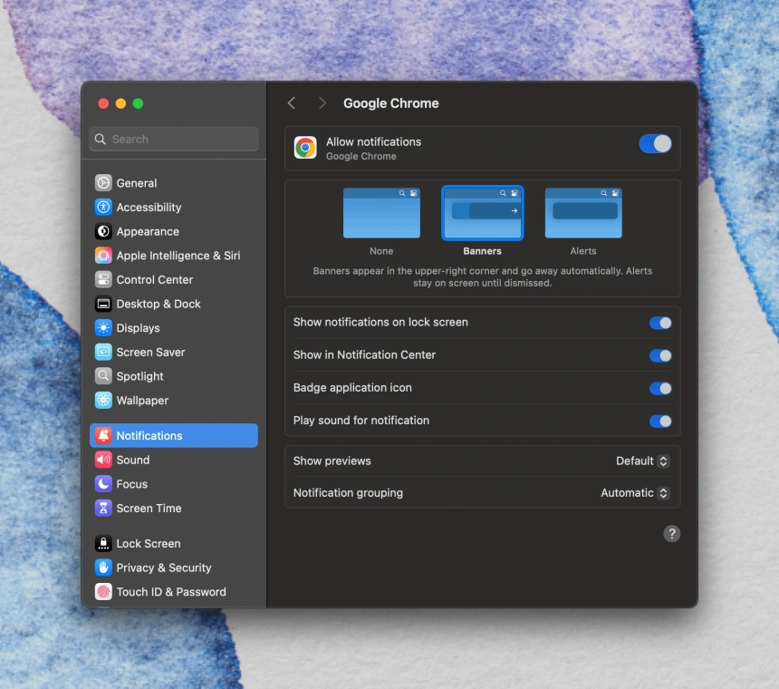This screenshot has width=779, height=689.
Task: Disable Play sound for notification
Action: pos(660,421)
